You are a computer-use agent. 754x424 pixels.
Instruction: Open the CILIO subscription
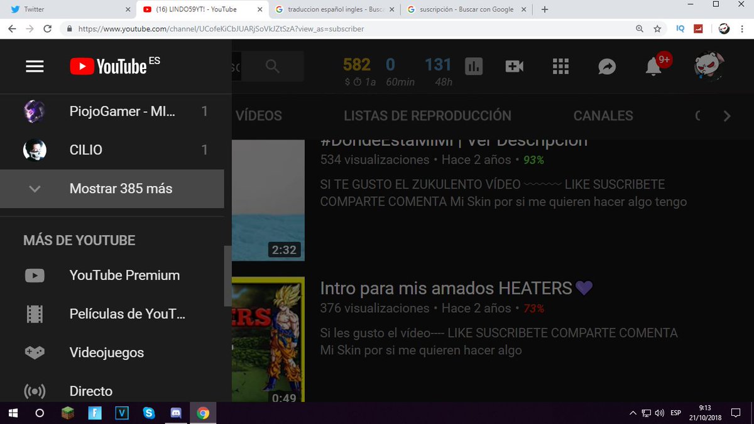(x=112, y=150)
